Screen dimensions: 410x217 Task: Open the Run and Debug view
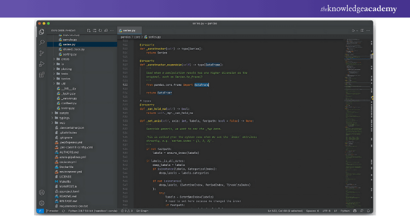coord(42,64)
